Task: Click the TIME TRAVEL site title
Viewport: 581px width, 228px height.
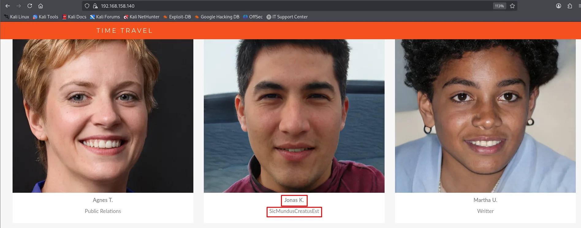Action: click(x=124, y=31)
